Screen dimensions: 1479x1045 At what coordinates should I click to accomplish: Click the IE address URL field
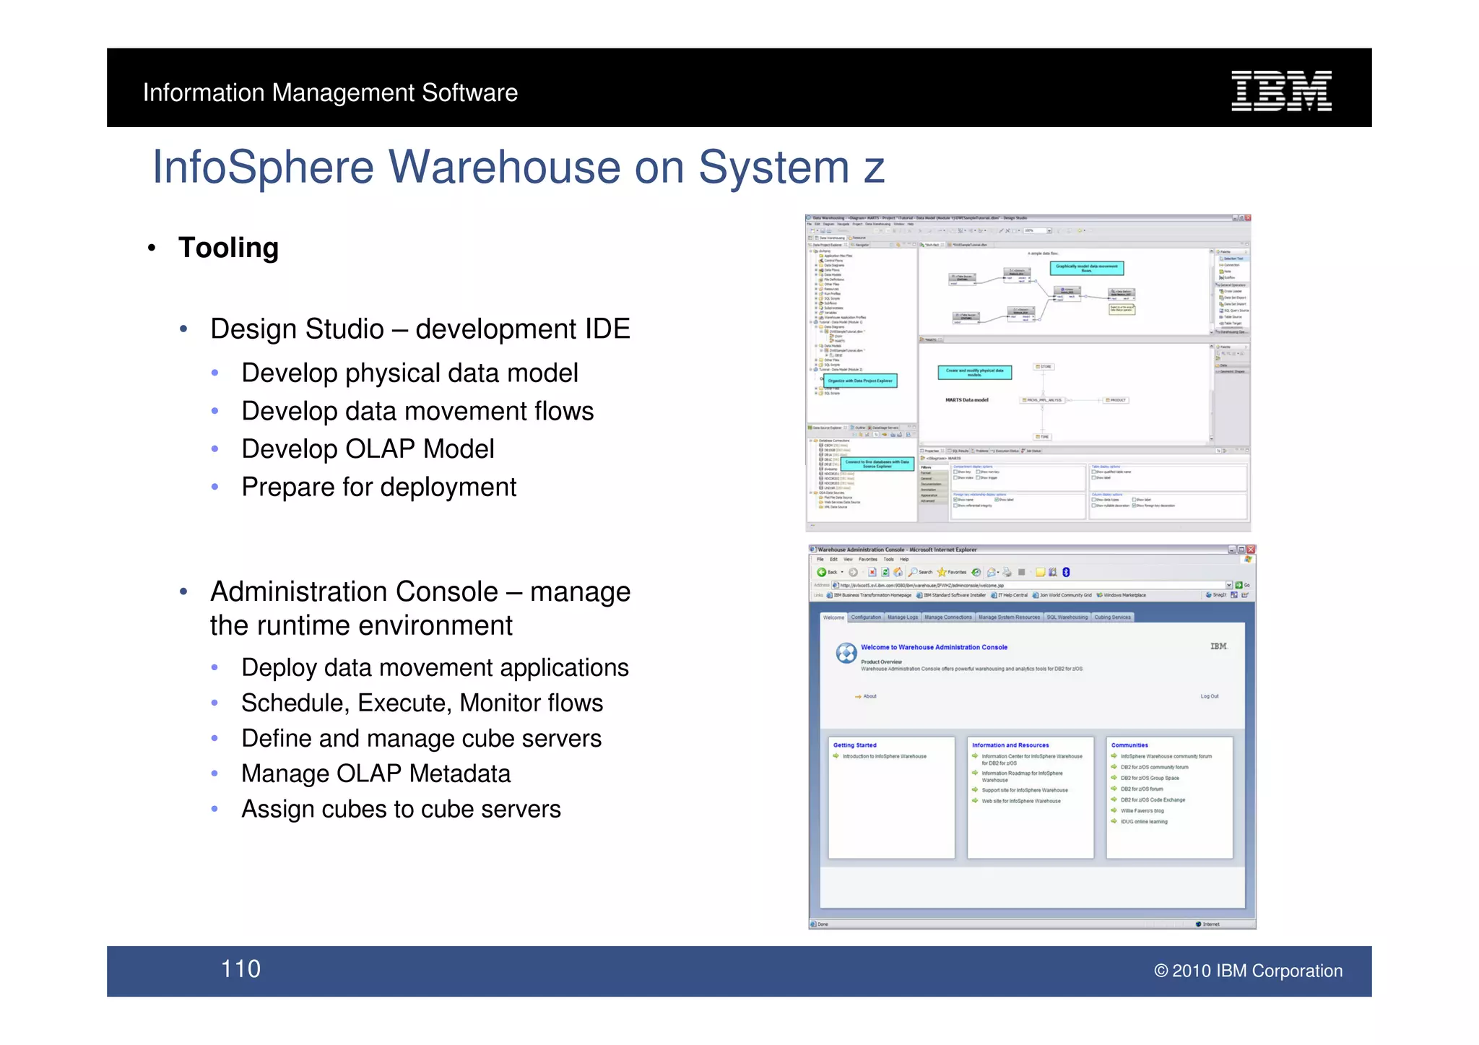tap(1028, 585)
